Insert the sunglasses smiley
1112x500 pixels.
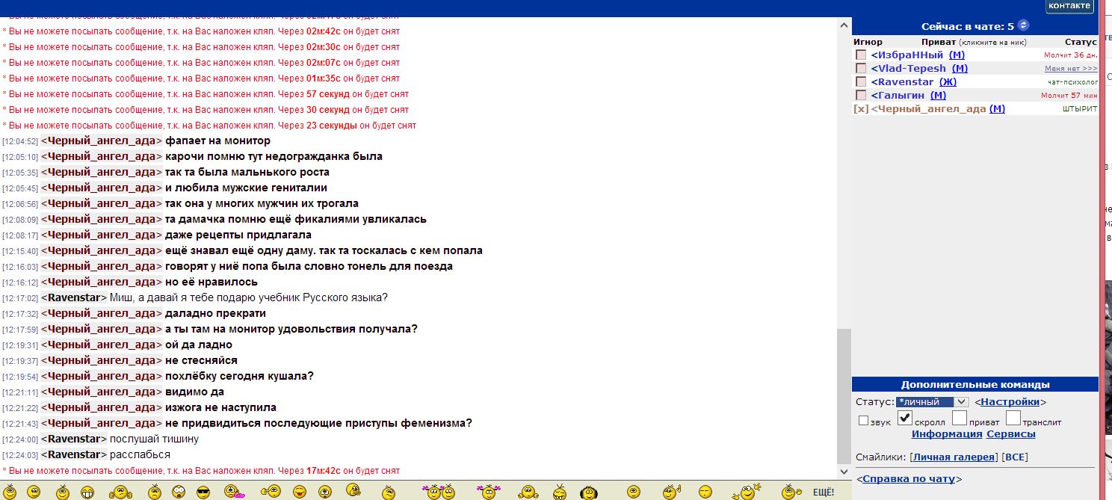pos(203,492)
